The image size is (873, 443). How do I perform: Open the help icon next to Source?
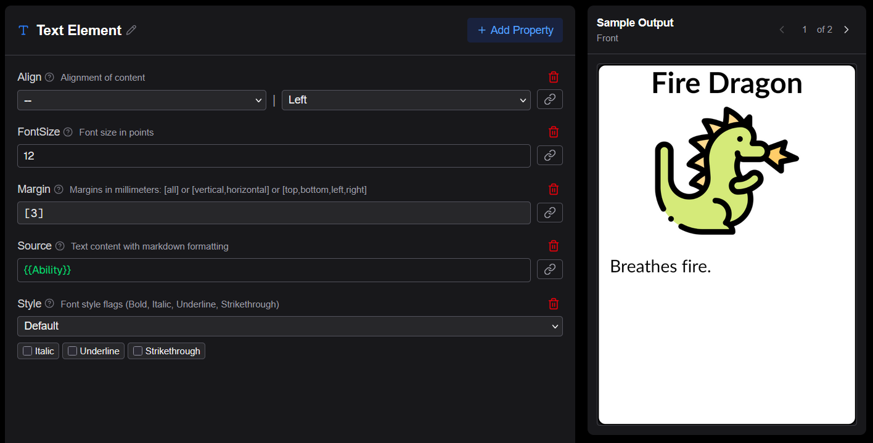coord(60,246)
